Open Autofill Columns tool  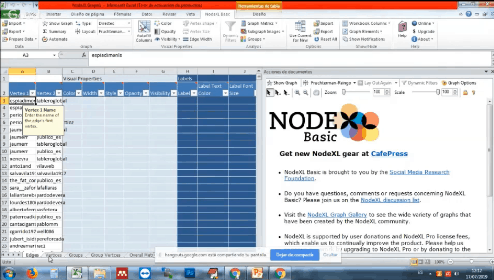tap(144, 32)
